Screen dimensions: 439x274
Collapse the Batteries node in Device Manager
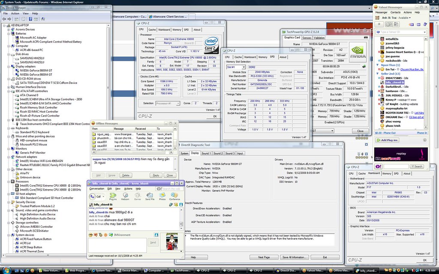coord(9,33)
